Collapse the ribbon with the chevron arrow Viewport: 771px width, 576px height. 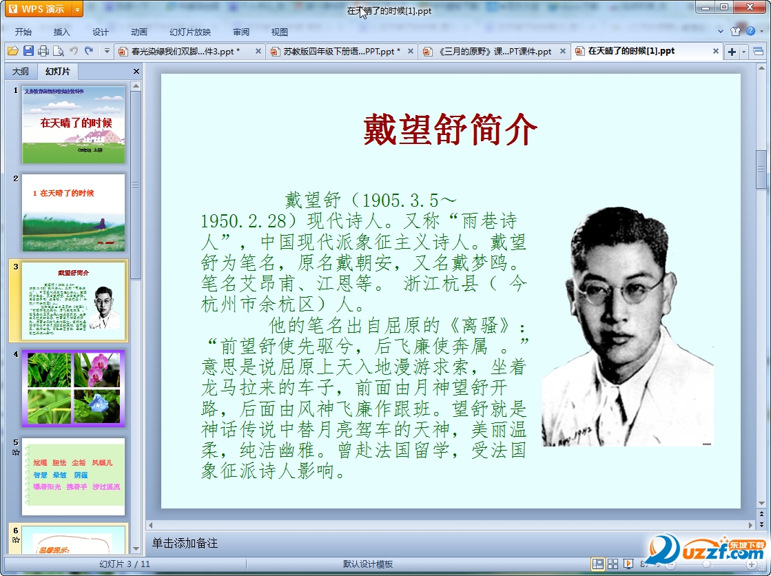click(x=720, y=32)
